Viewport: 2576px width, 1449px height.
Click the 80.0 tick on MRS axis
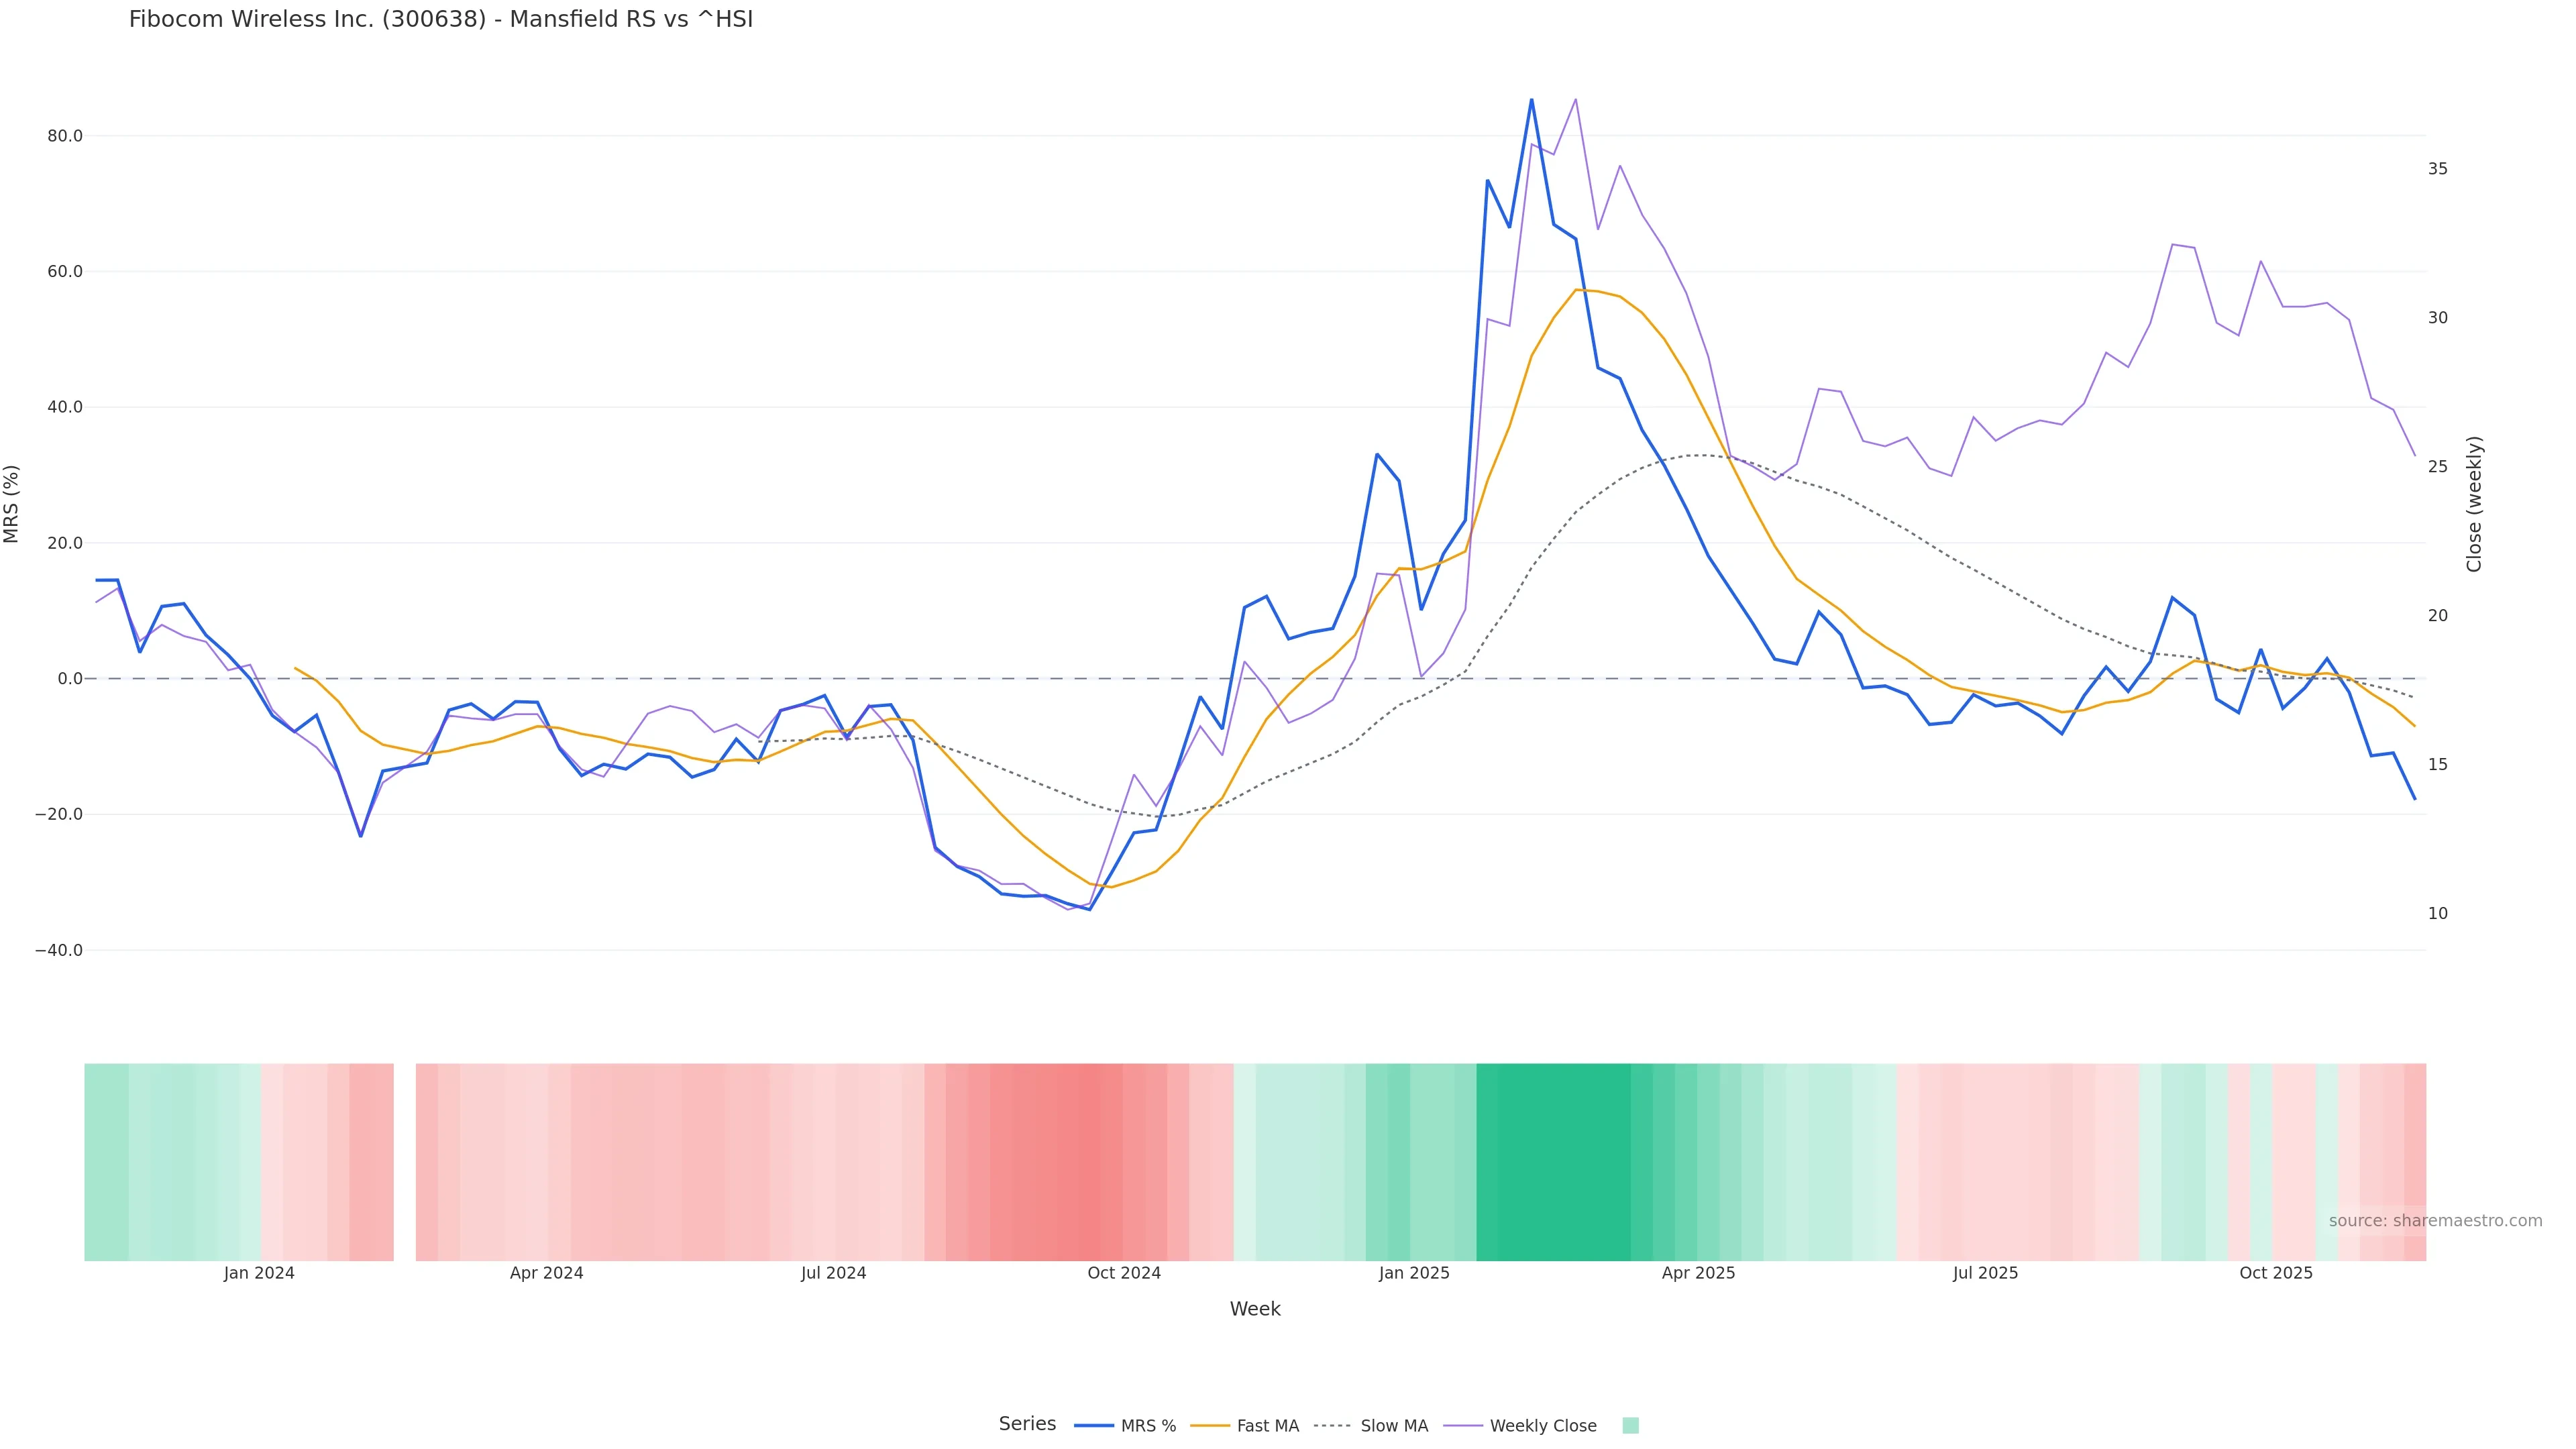pyautogui.click(x=65, y=136)
